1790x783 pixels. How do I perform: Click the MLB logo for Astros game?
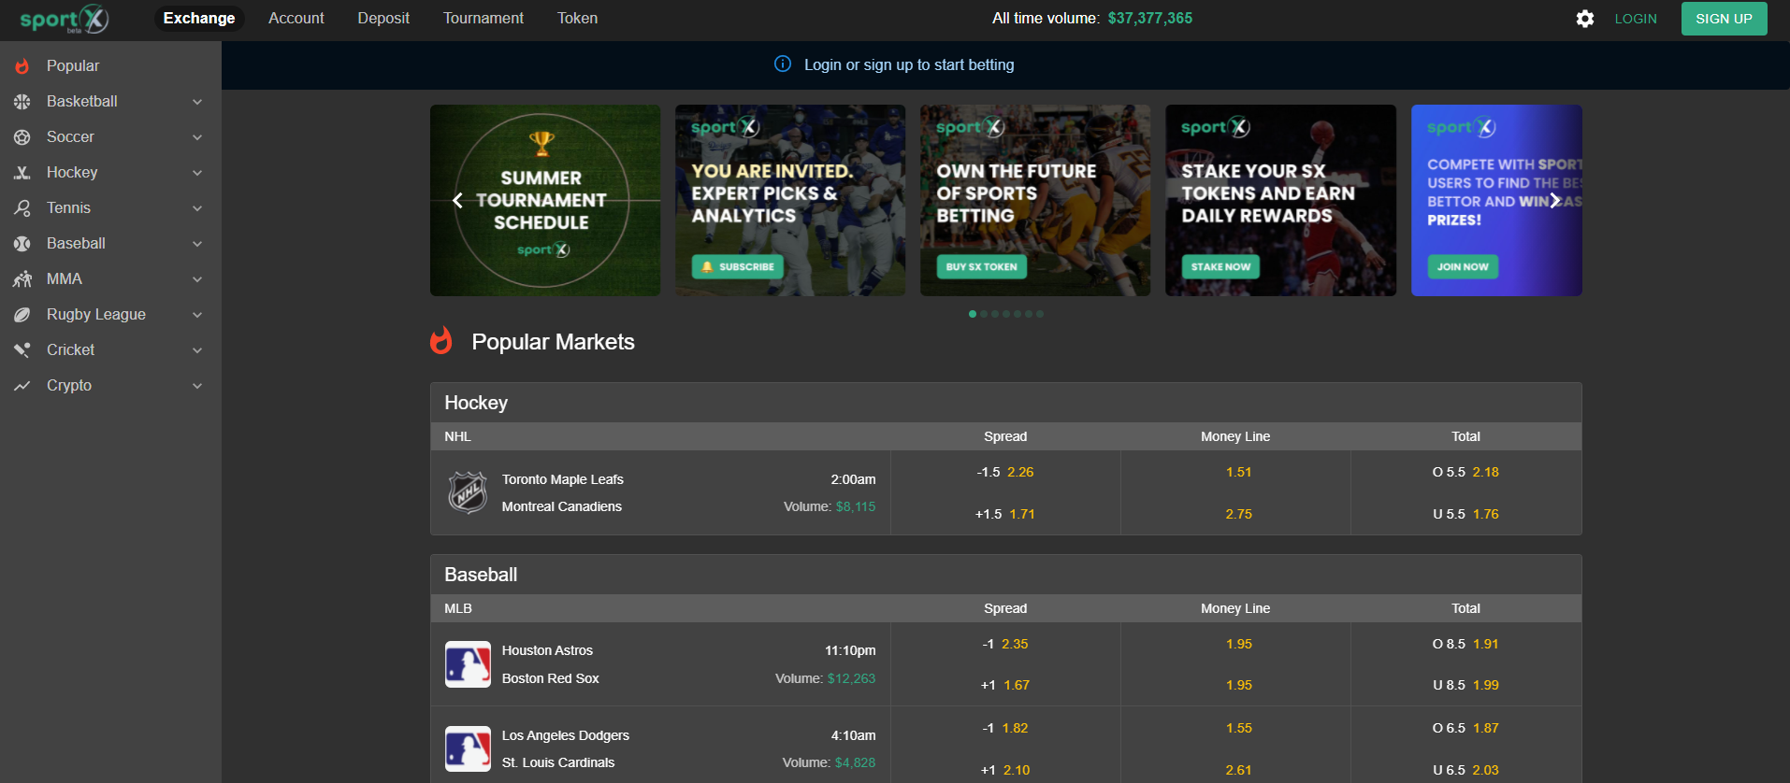pyautogui.click(x=468, y=664)
